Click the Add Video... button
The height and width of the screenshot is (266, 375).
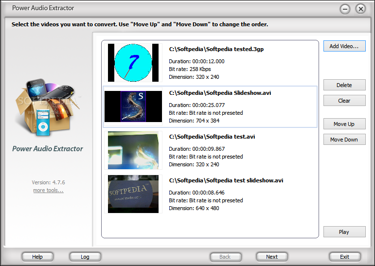[x=344, y=46]
